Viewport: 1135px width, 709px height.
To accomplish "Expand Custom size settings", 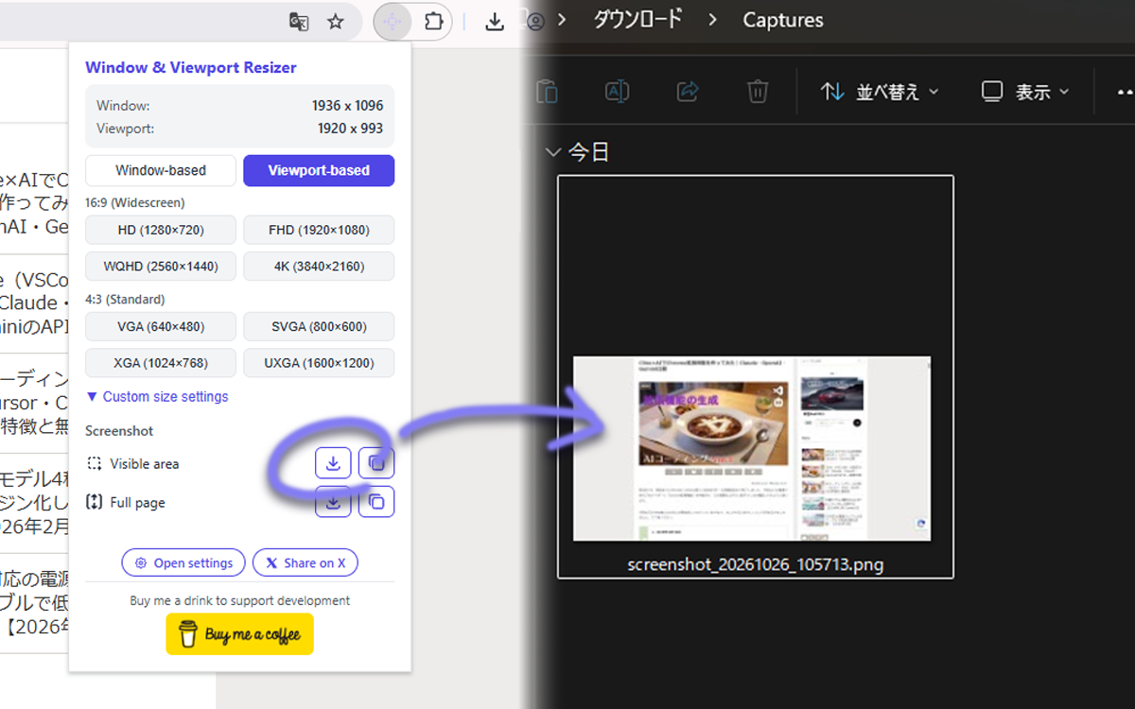I will 157,397.
